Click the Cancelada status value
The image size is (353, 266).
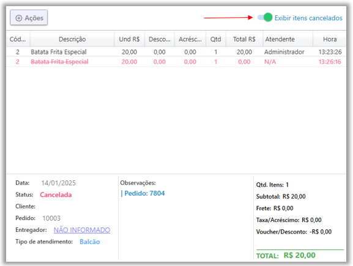[56, 194]
